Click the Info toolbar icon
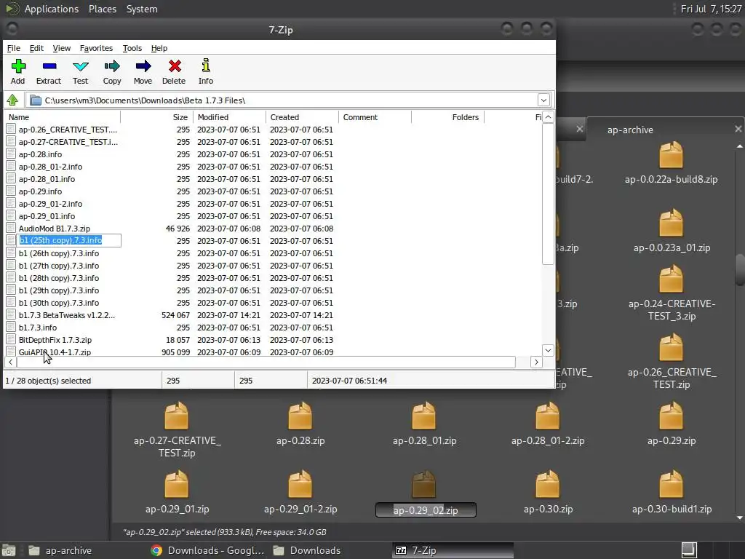The width and height of the screenshot is (745, 559). coord(206,65)
